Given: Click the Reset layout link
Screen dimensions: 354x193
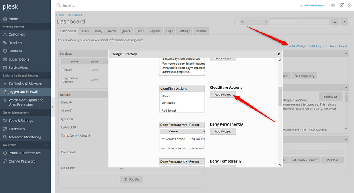Looking at the screenshot, I should coord(343,46).
